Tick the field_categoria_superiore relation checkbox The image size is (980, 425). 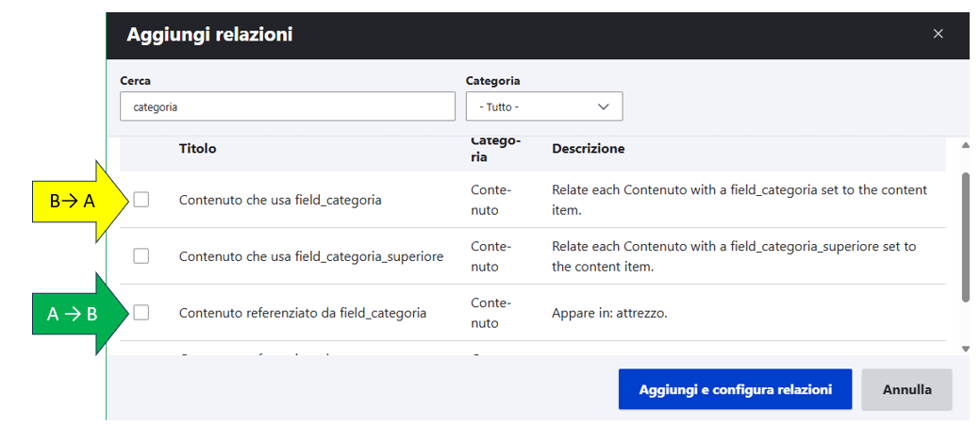pyautogui.click(x=141, y=255)
